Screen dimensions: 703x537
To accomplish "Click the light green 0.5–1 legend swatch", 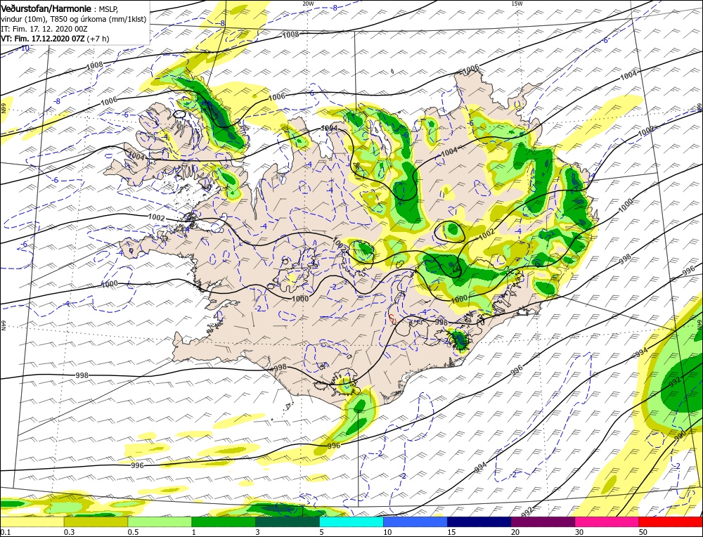I will pyautogui.click(x=160, y=522).
